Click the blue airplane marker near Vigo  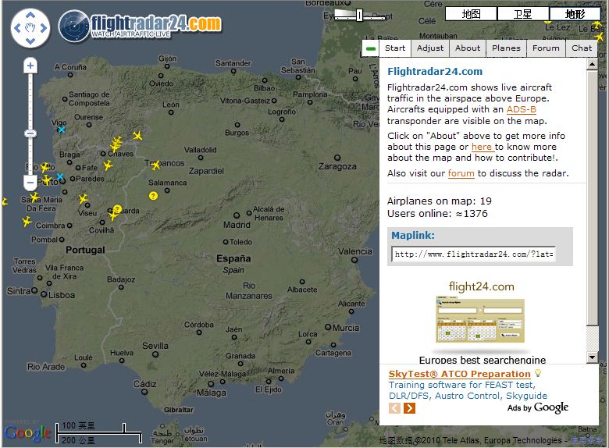coord(61,130)
